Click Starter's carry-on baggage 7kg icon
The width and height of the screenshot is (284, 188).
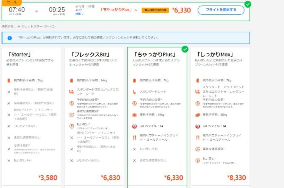point(9,80)
